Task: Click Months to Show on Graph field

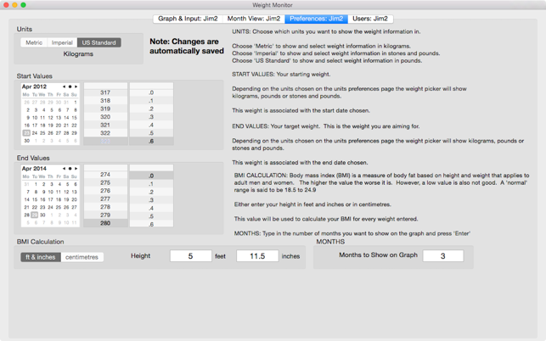Action: pyautogui.click(x=443, y=256)
